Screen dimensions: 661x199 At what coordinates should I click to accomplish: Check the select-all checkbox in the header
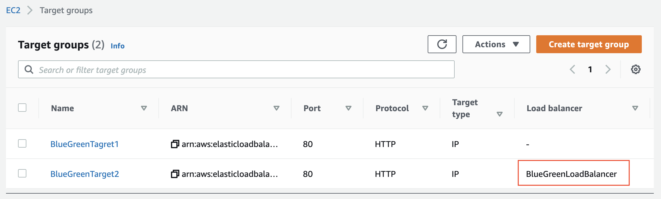pyautogui.click(x=22, y=108)
